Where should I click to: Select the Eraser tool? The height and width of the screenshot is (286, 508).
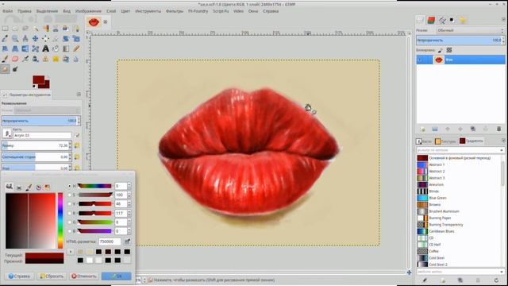(15, 59)
